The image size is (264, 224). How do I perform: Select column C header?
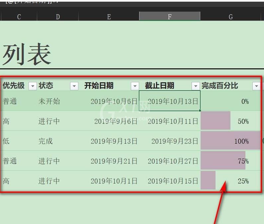click(19, 17)
